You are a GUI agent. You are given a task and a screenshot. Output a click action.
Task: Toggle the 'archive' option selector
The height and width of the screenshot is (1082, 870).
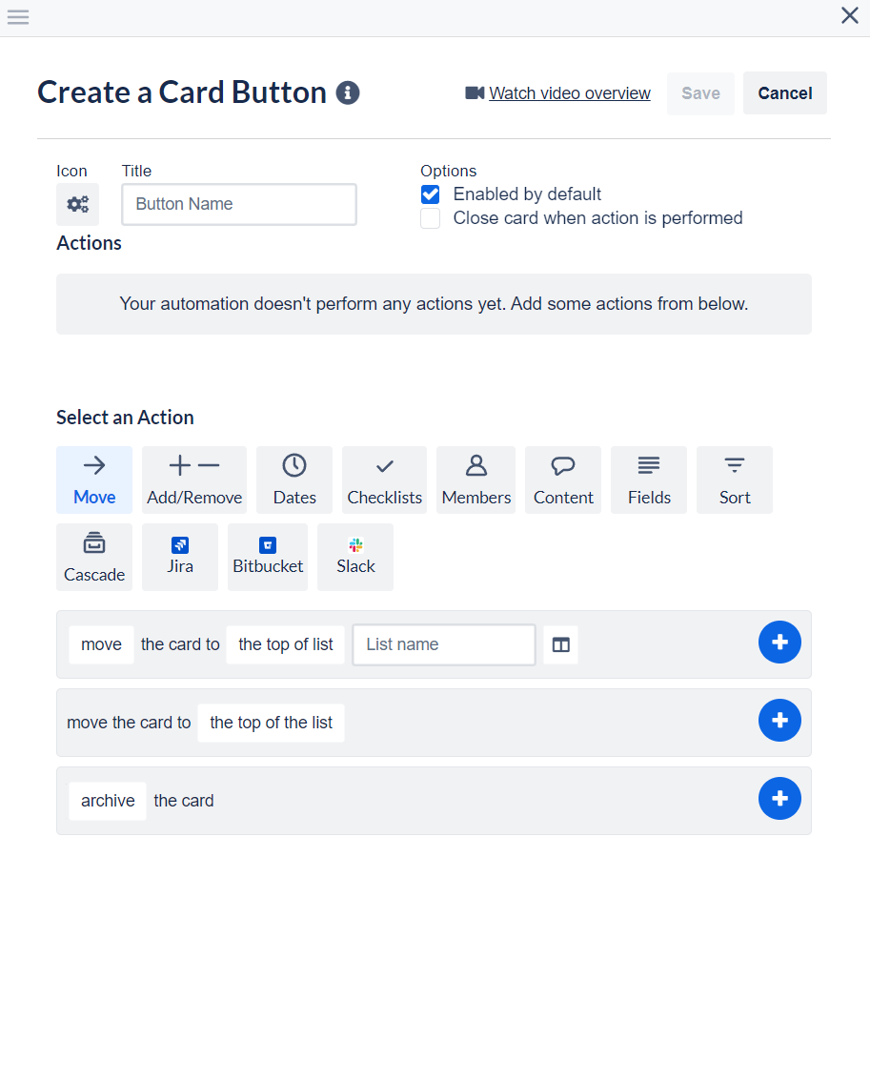(x=108, y=801)
